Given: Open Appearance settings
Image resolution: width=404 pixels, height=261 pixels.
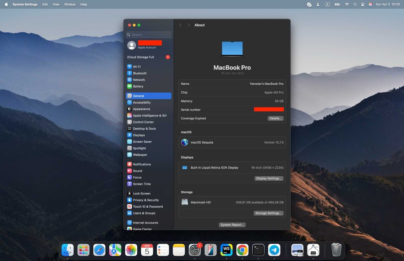Looking at the screenshot, I should tap(148, 109).
